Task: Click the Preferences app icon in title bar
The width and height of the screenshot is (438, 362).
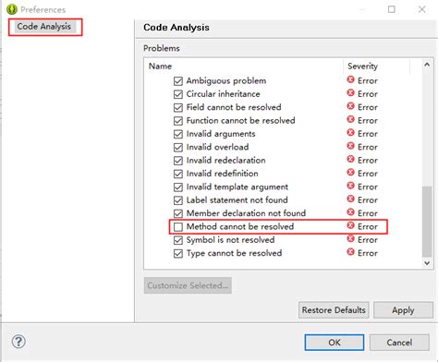Action: 12,9
